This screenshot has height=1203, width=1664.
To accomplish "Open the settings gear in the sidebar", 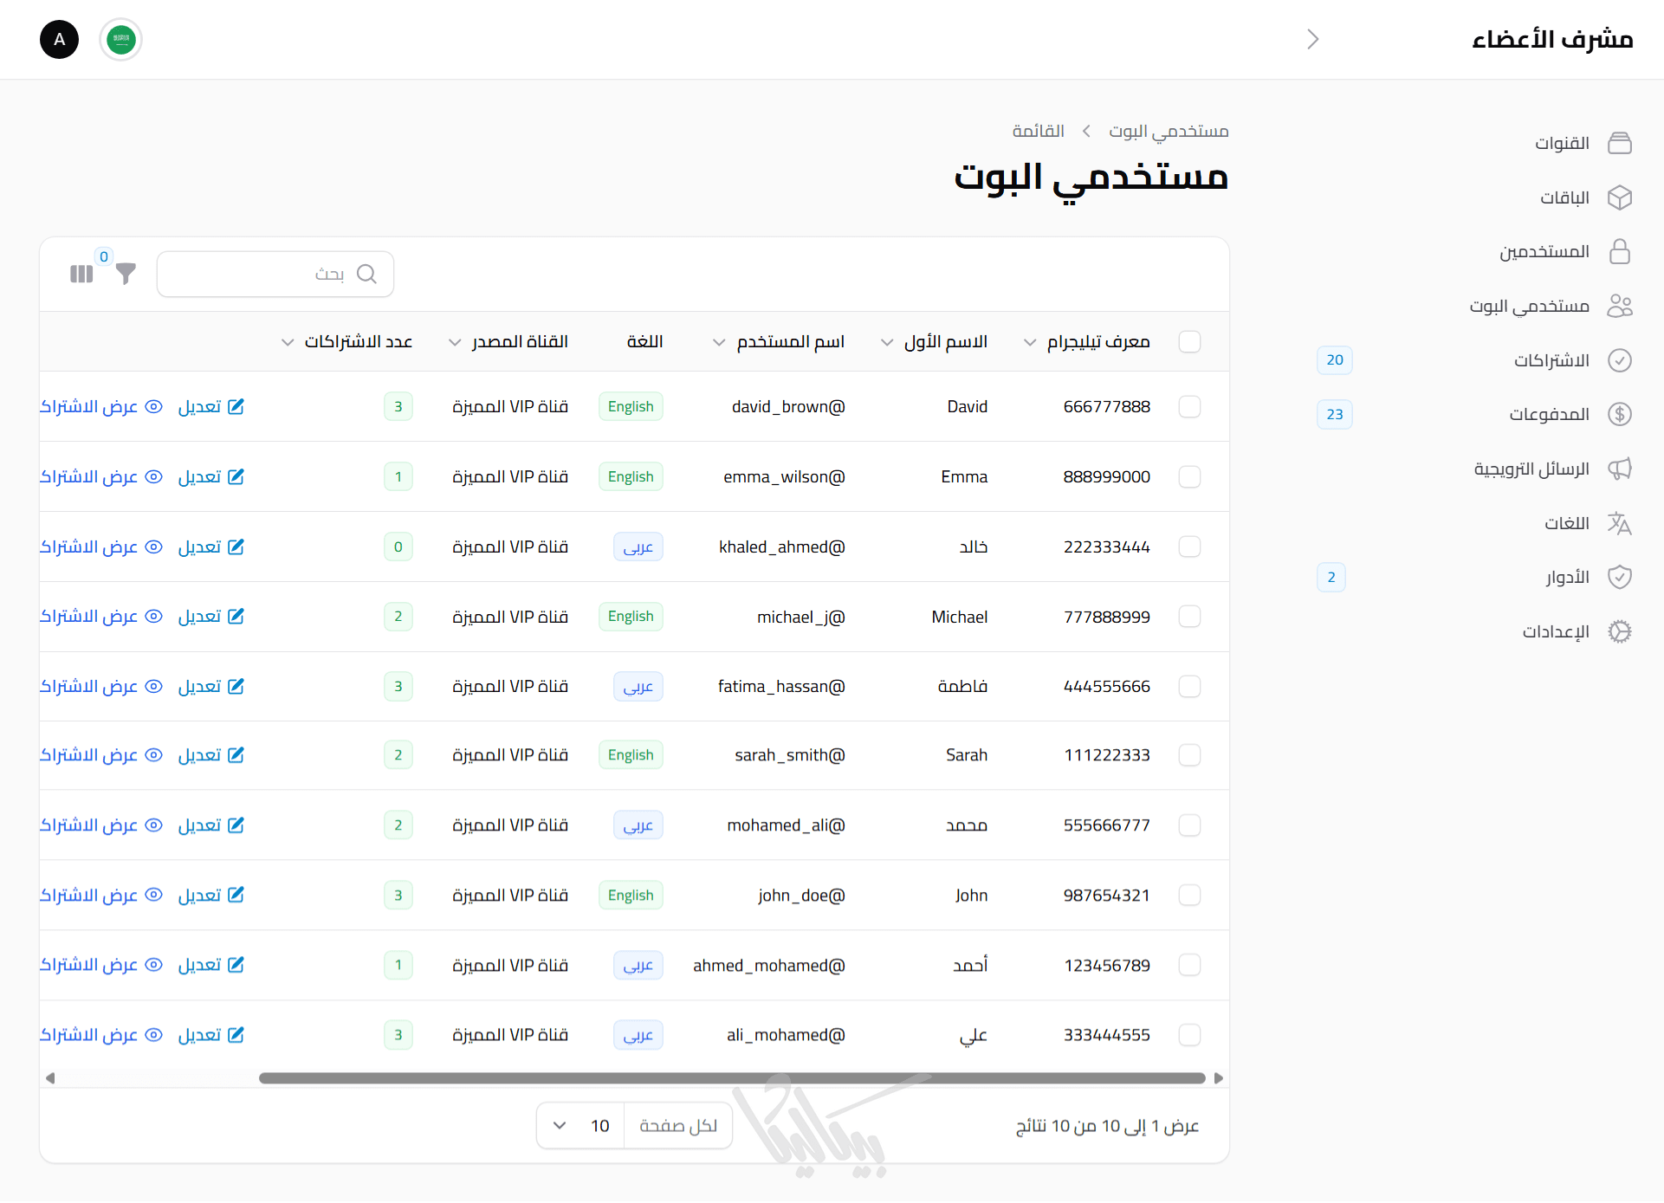I will click(x=1619, y=631).
